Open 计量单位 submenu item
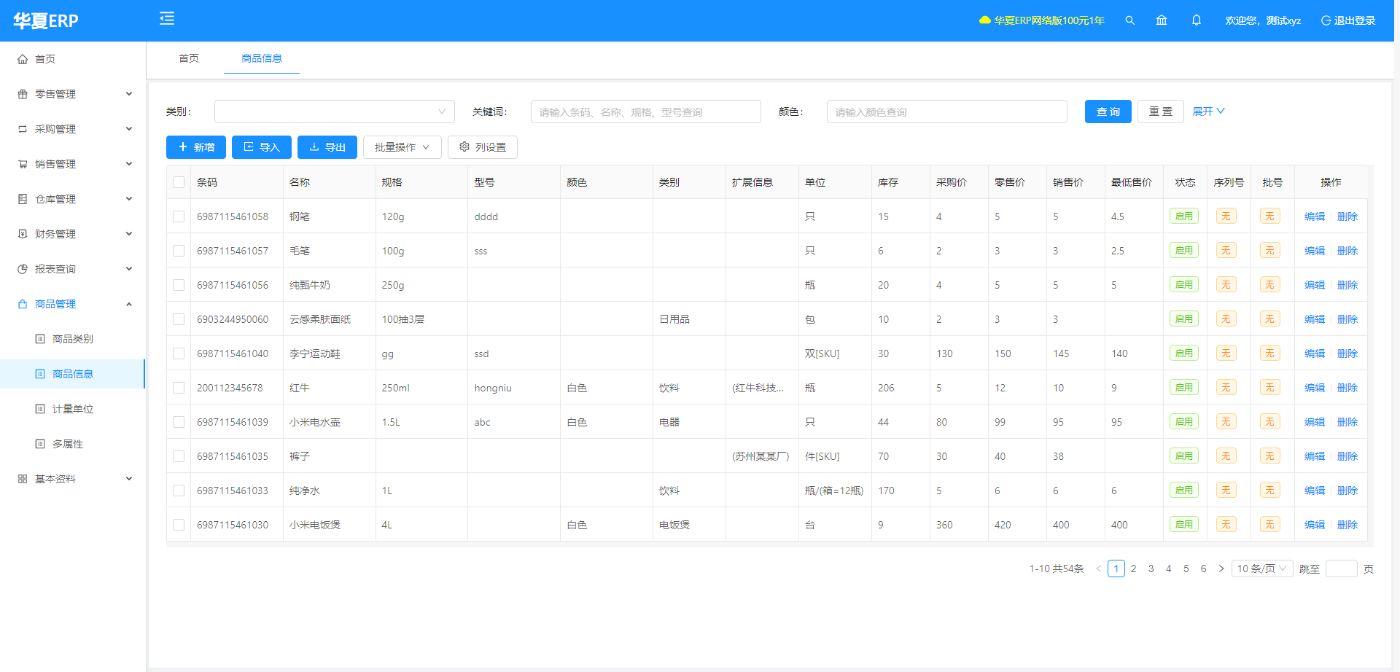The height and width of the screenshot is (672, 1400). point(73,409)
